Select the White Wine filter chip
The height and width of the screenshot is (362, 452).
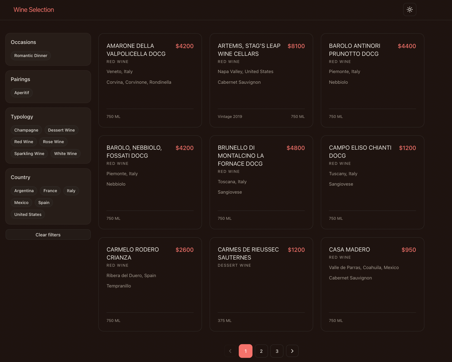point(65,154)
